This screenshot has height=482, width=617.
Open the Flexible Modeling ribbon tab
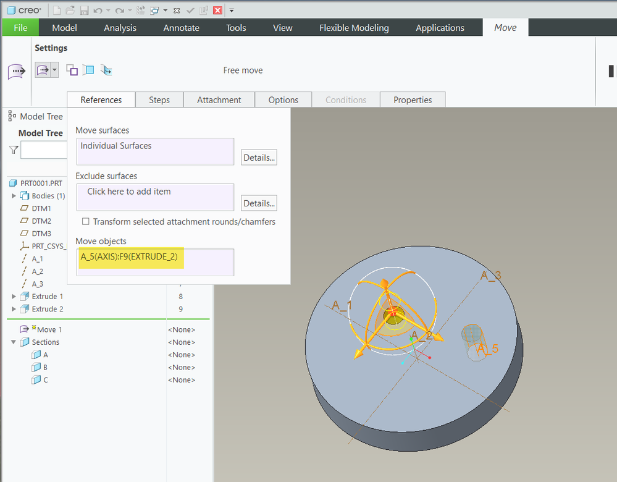tap(354, 28)
